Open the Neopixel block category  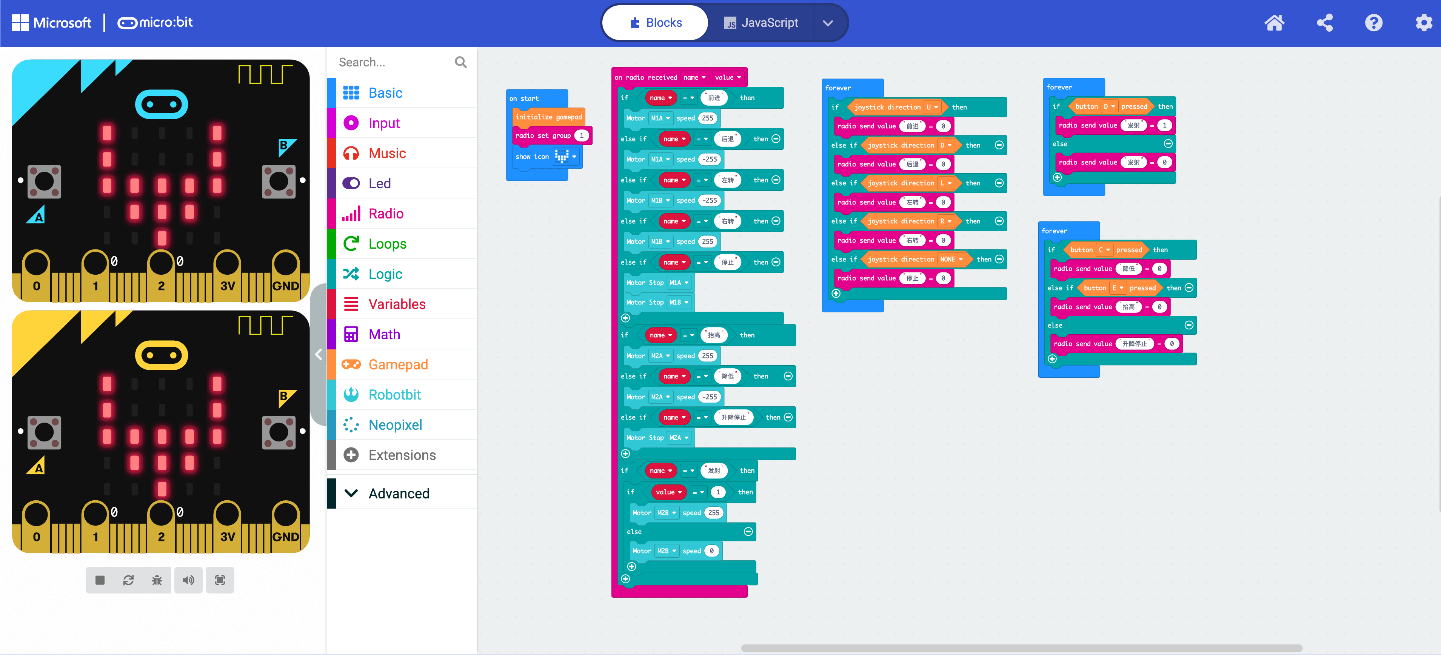402,425
